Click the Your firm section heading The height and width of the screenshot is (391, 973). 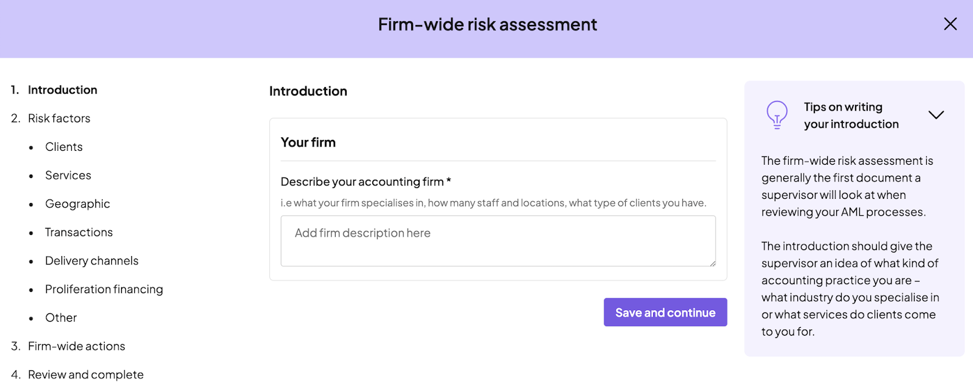coord(308,142)
